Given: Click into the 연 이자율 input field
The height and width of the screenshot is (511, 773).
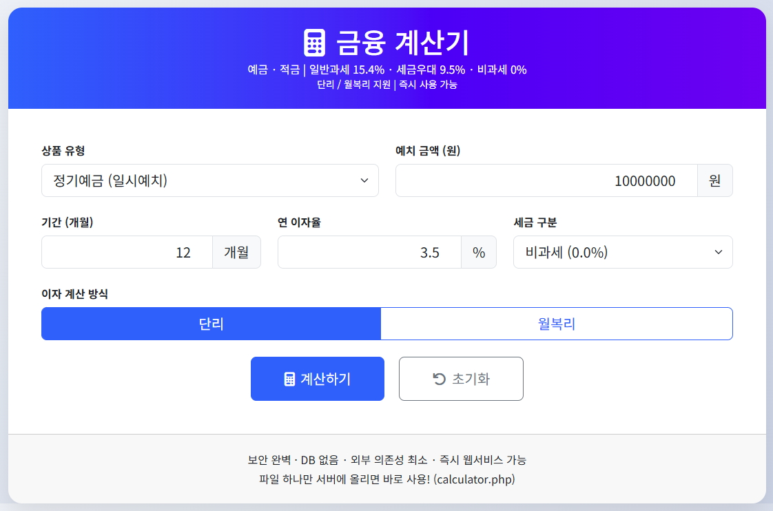Looking at the screenshot, I should 369,252.
